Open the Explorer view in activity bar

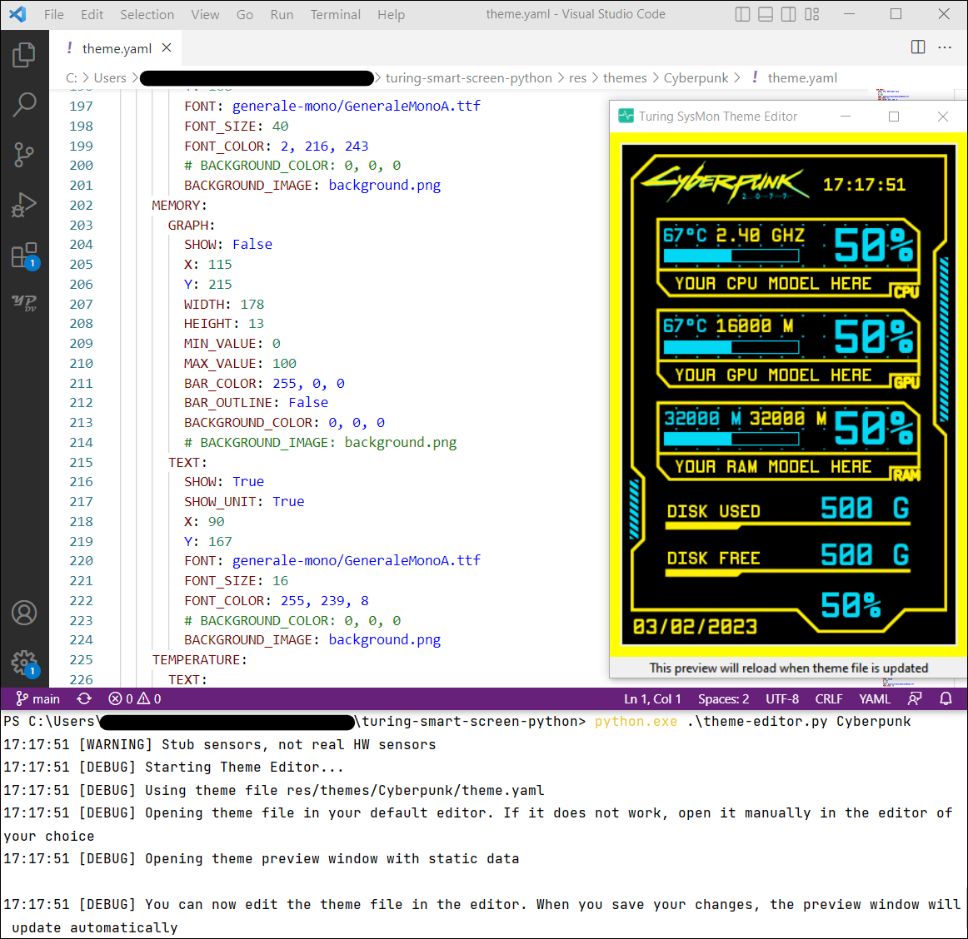24,55
